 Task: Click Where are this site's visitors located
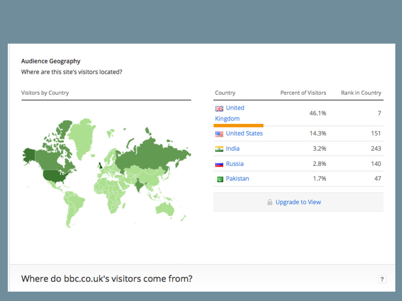[x=71, y=72]
